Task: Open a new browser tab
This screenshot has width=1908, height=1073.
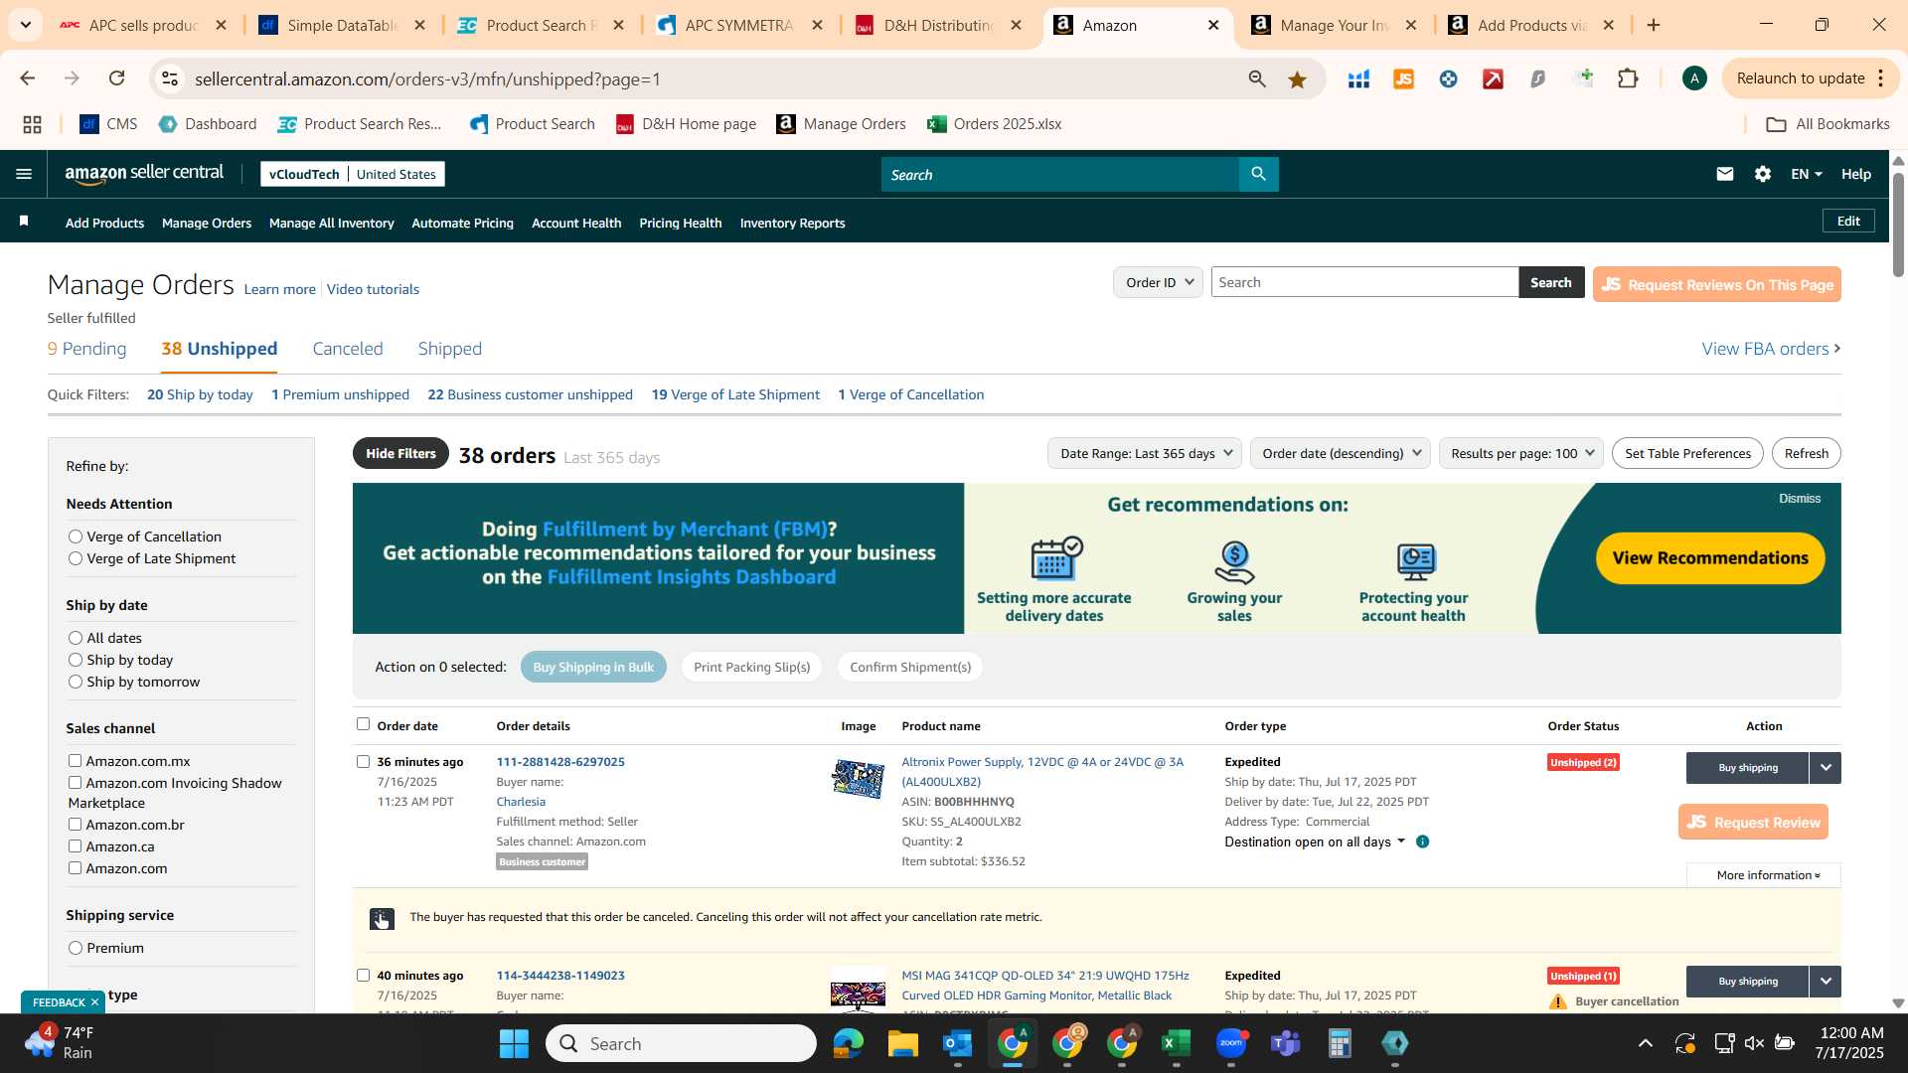Action: coord(1654,25)
